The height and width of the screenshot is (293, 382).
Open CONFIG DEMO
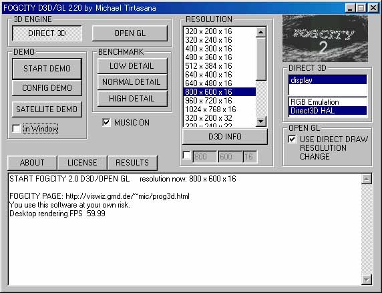click(x=47, y=87)
